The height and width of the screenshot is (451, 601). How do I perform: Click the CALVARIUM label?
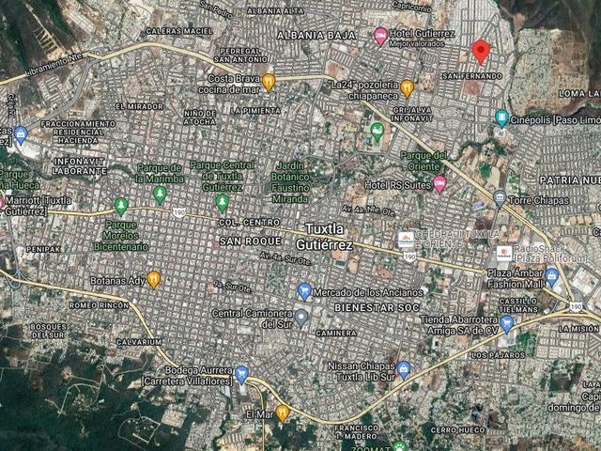coord(139,342)
